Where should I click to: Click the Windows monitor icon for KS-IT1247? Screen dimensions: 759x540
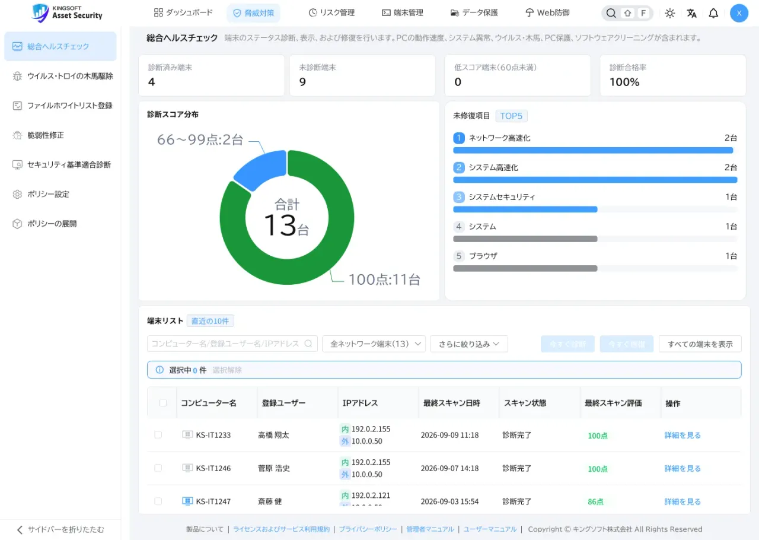(x=187, y=501)
